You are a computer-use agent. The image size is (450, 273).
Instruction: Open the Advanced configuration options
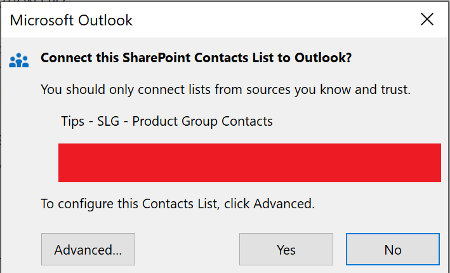pyautogui.click(x=88, y=250)
